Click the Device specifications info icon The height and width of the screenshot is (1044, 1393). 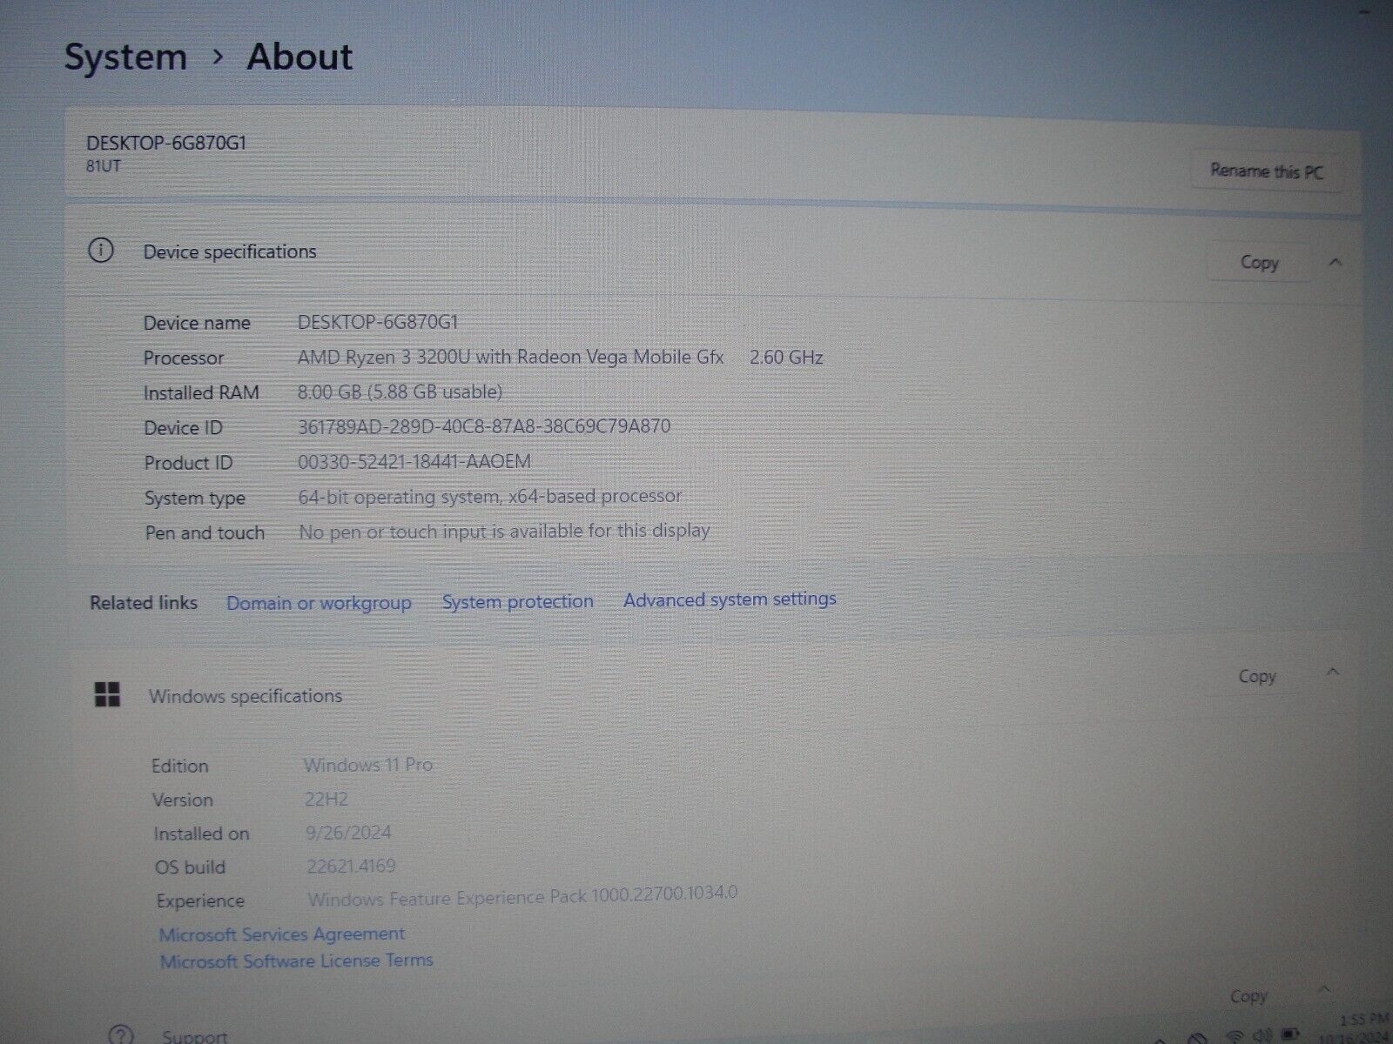click(101, 251)
